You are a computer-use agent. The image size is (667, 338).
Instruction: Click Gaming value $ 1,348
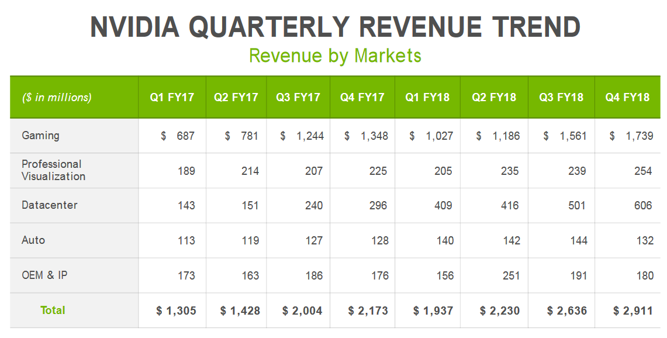(x=367, y=136)
